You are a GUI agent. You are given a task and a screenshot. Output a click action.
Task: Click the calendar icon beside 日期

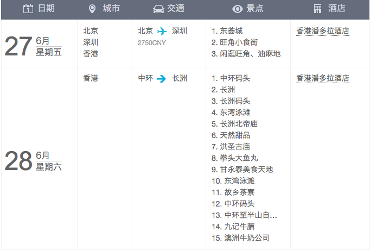tap(28, 9)
